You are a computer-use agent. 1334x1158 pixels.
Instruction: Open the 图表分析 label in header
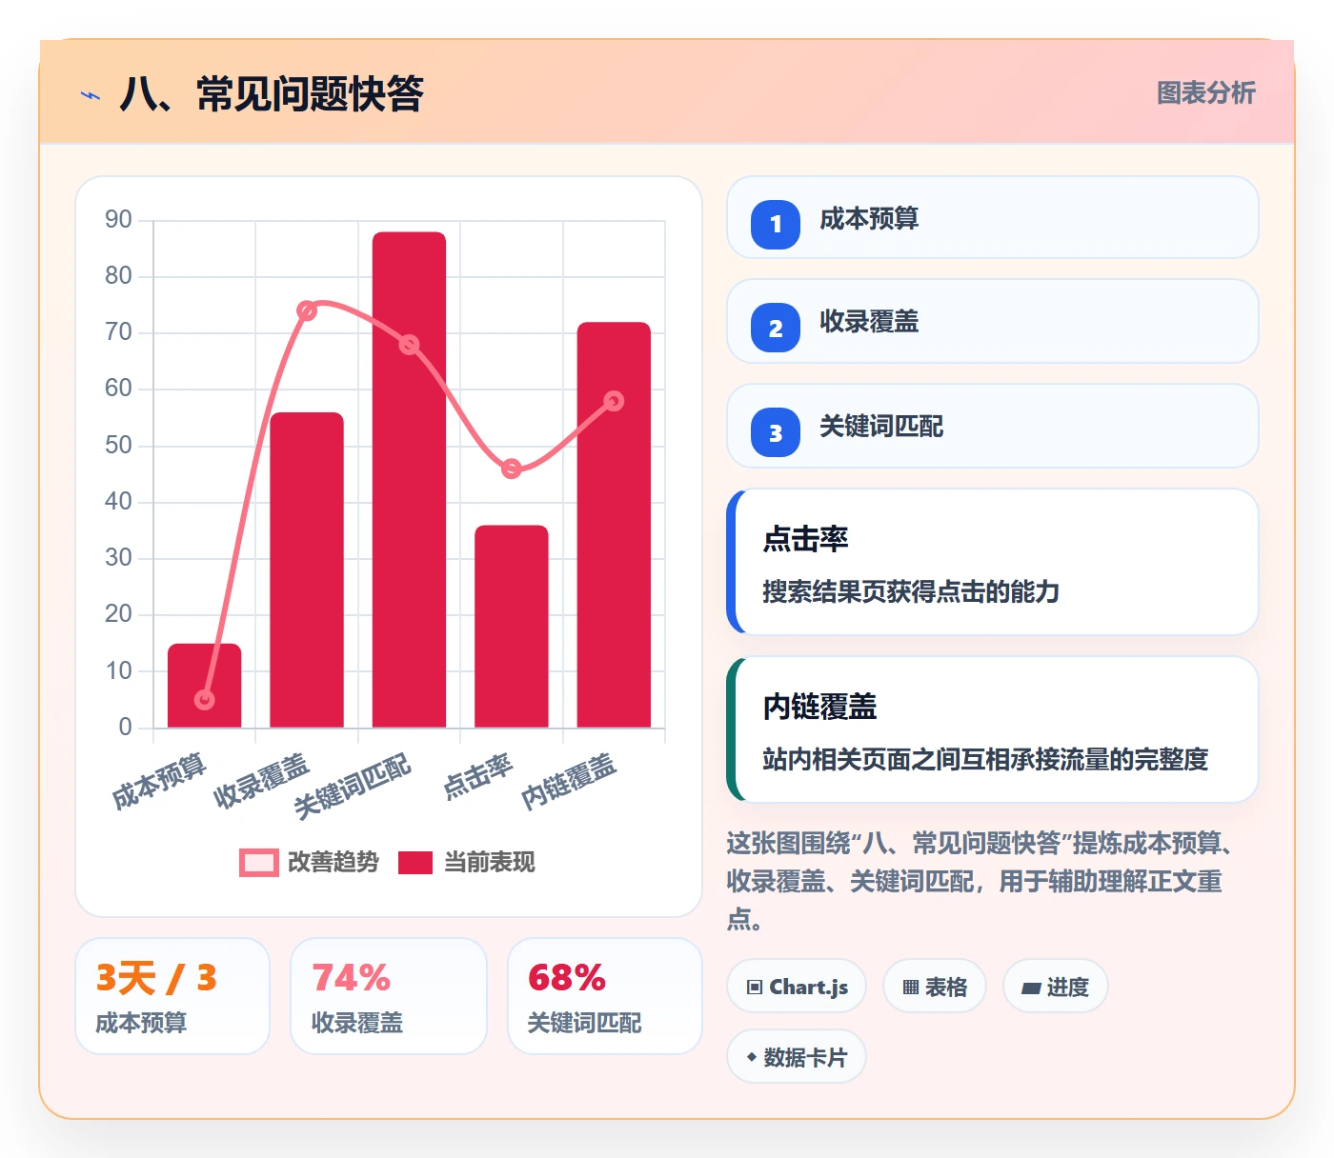point(1206,93)
